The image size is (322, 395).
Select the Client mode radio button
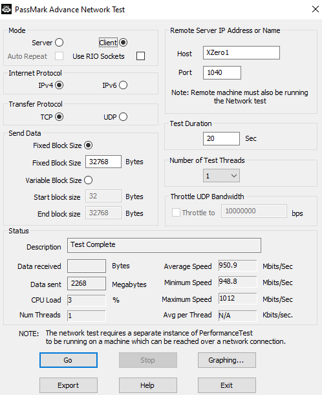click(x=123, y=42)
